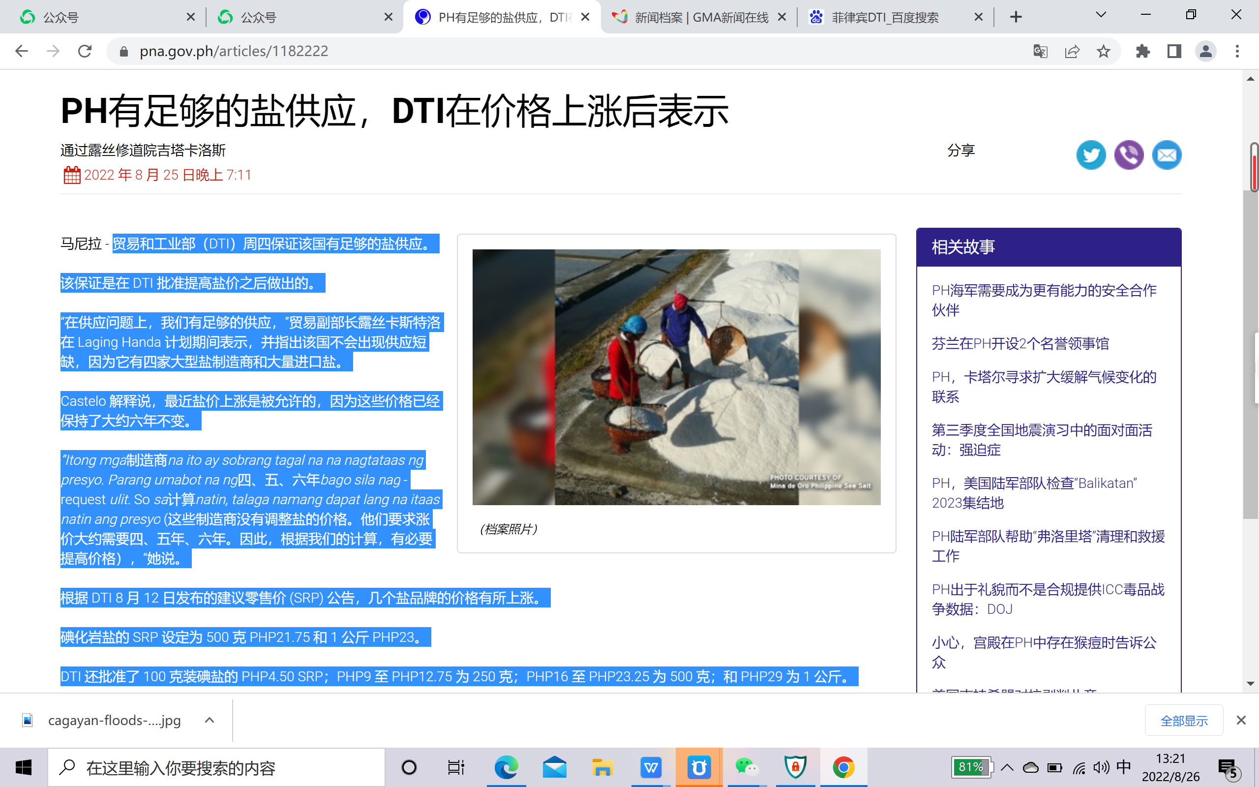Expand options for the cagayan-floods jpg download
Screen dimensions: 1259x787
point(209,721)
